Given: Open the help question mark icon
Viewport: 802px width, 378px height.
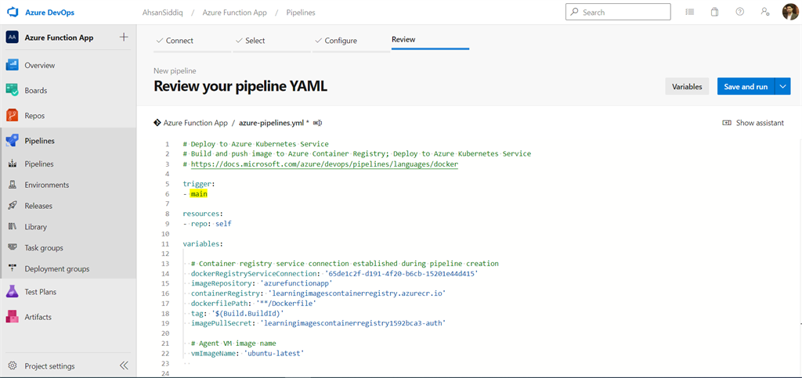Looking at the screenshot, I should pyautogui.click(x=739, y=12).
